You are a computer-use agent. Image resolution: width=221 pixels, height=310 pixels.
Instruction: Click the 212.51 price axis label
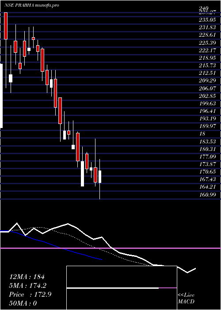[207, 73]
